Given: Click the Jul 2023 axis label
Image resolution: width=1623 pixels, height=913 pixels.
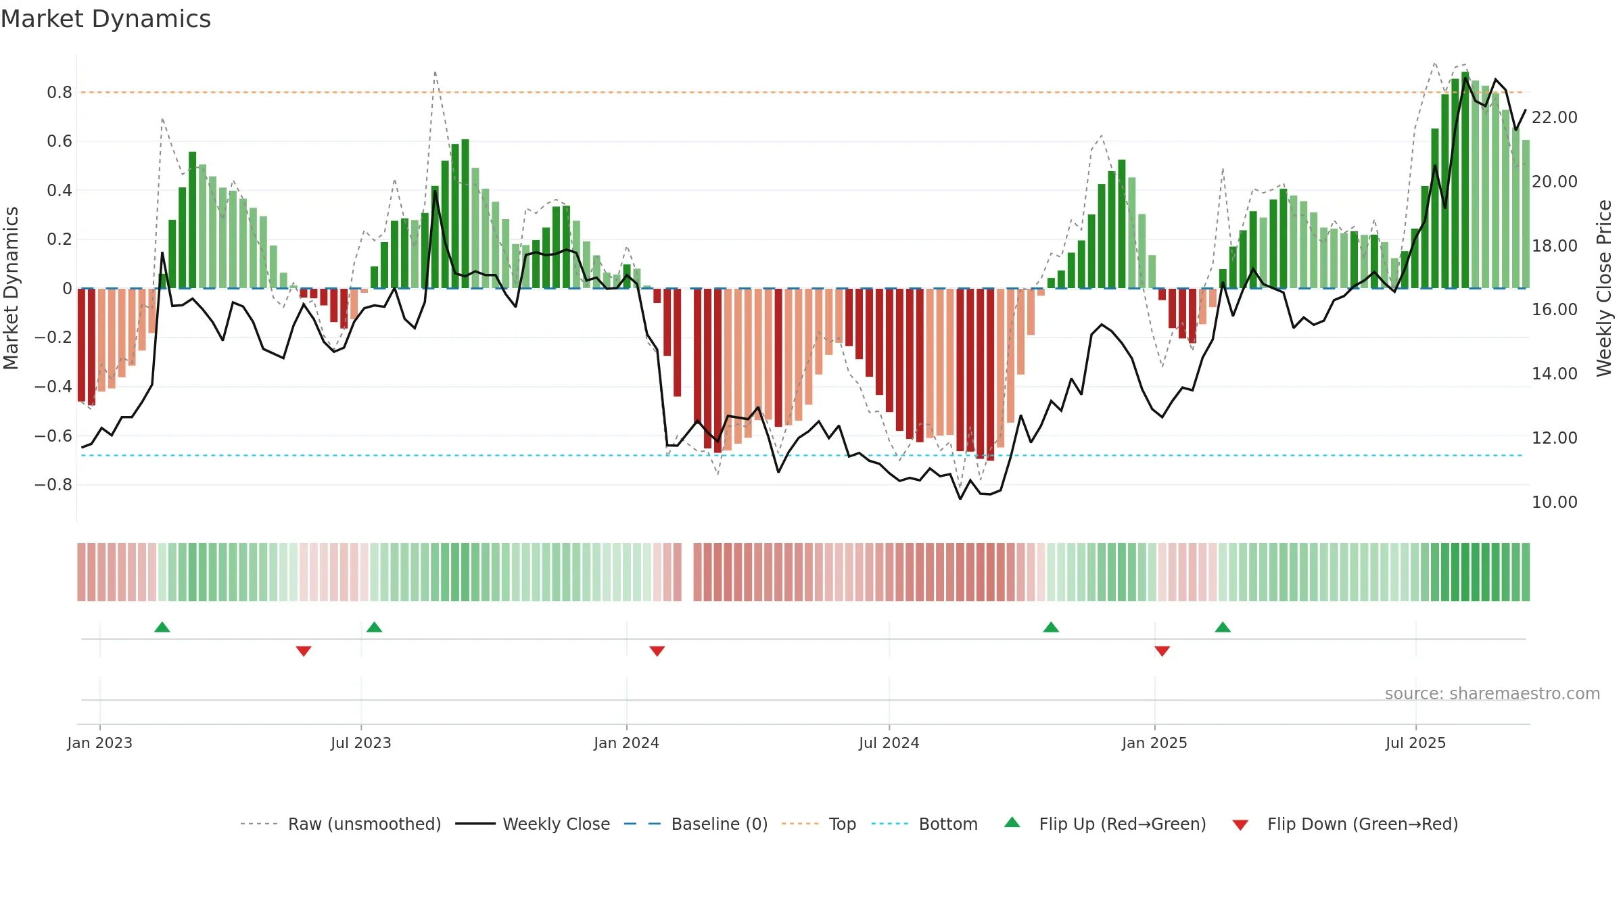Looking at the screenshot, I should tap(361, 743).
